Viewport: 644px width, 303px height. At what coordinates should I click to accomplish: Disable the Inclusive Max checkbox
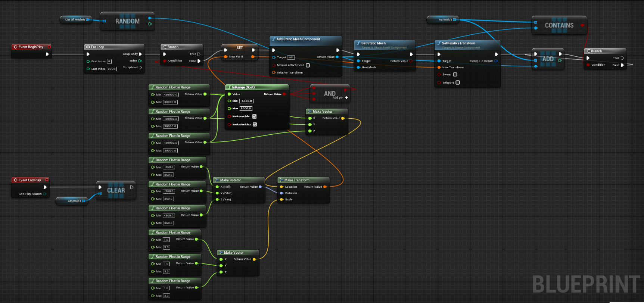point(255,125)
